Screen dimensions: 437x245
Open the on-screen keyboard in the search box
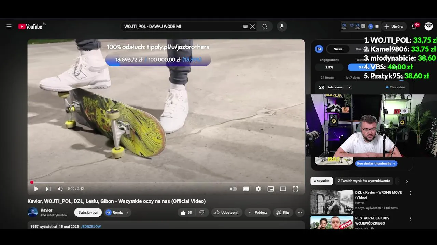(x=245, y=27)
